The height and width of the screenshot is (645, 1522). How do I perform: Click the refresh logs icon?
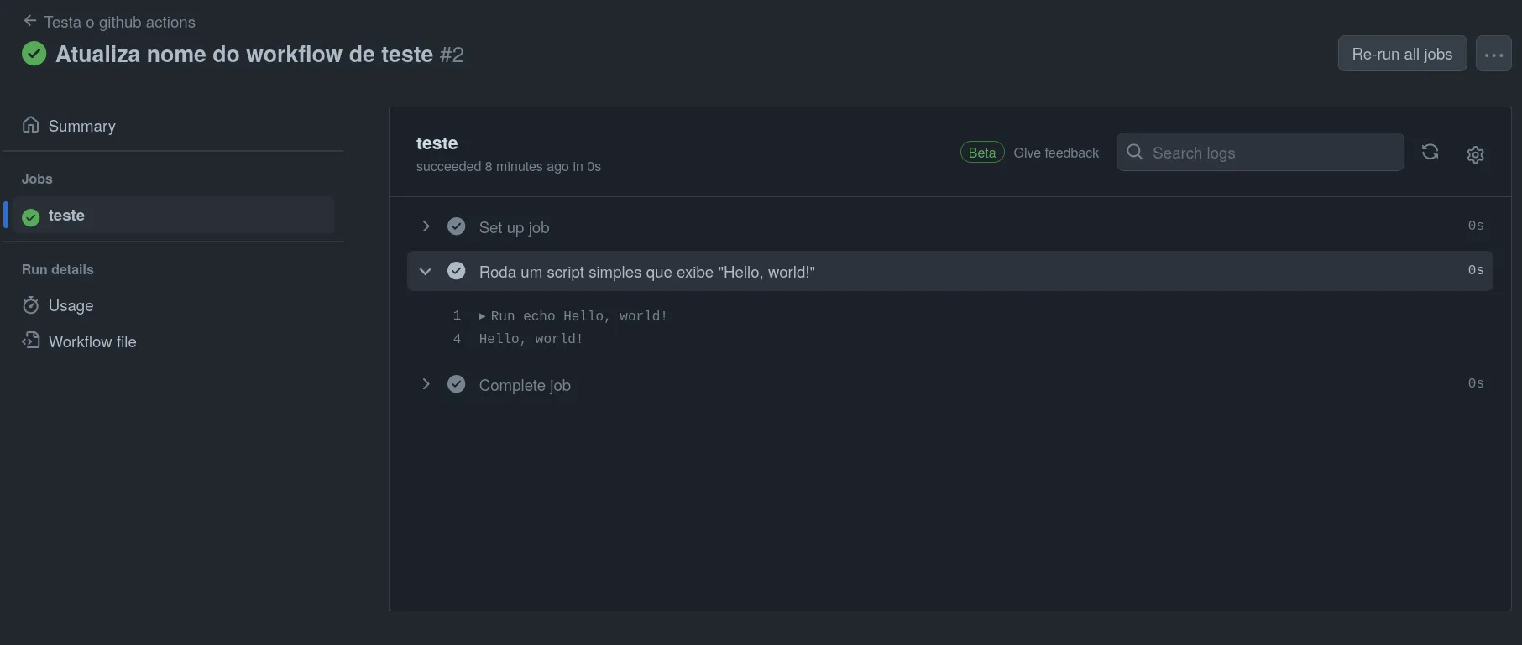point(1430,152)
